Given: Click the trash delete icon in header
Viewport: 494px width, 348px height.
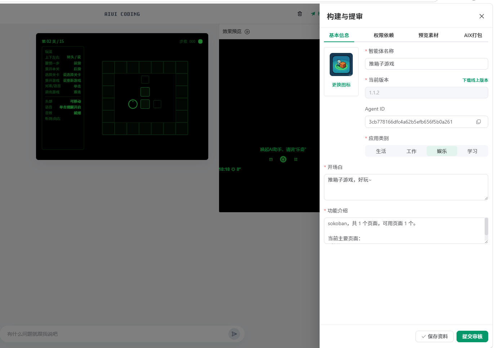Looking at the screenshot, I should 300,14.
